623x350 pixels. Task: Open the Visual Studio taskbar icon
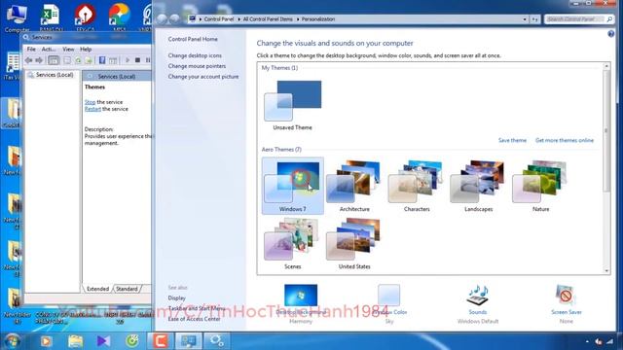[103, 341]
